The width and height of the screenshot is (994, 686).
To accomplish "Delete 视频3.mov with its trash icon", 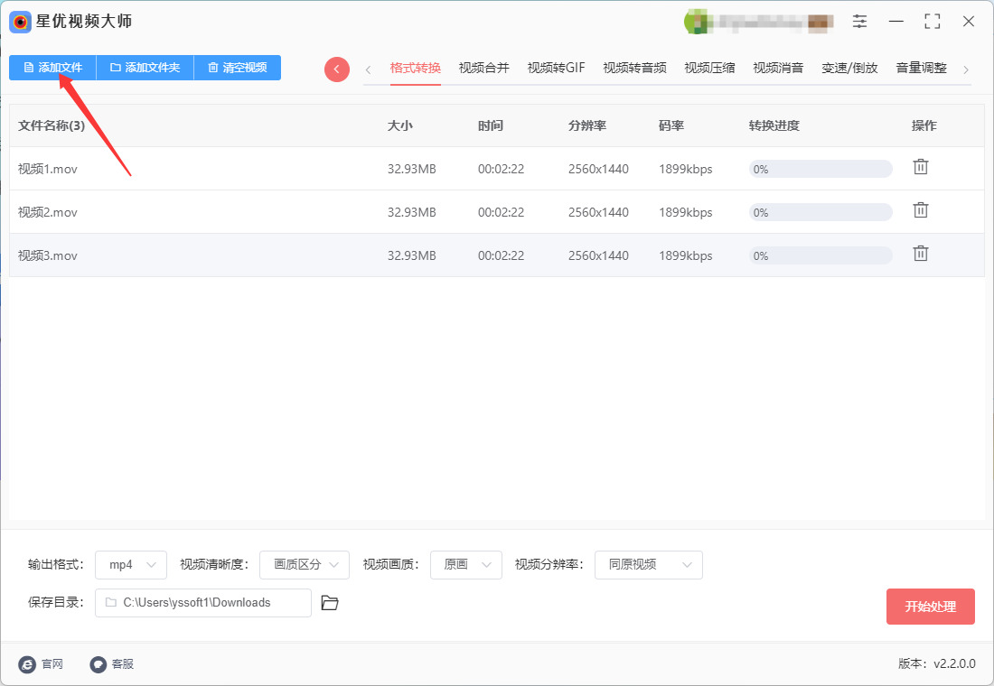I will [921, 254].
